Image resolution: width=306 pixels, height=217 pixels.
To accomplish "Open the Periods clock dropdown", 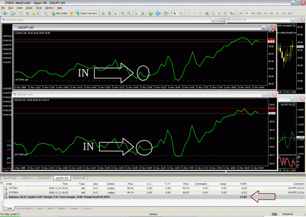I will 158,13.
